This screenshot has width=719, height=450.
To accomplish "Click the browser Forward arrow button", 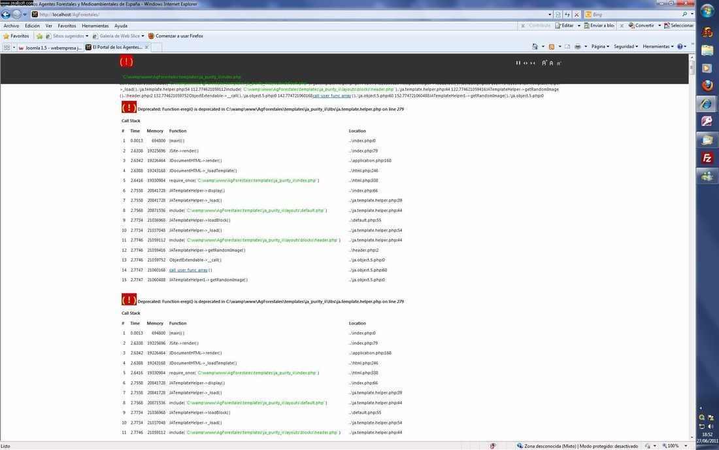I will (16, 14).
